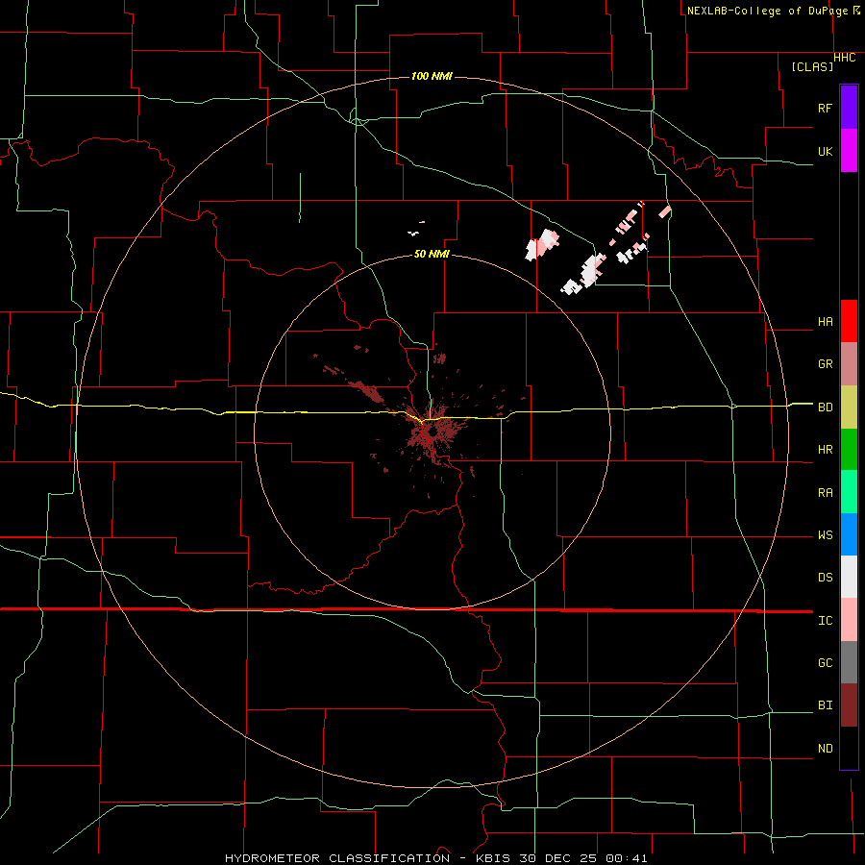
Task: Click the [CLAS] units label
Action: click(812, 66)
